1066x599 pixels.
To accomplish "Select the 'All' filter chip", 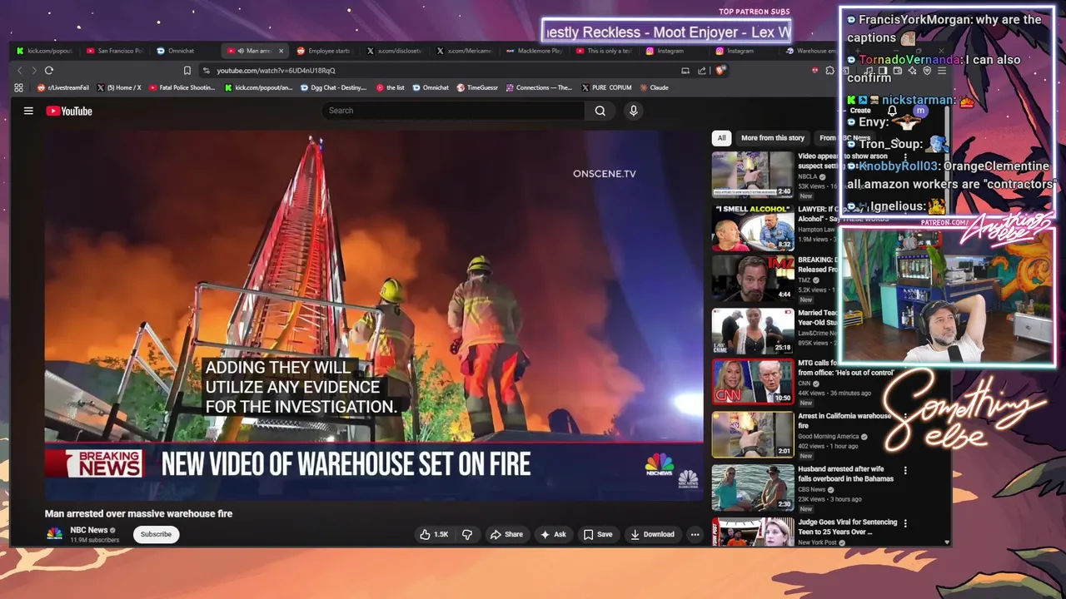I will click(x=721, y=138).
